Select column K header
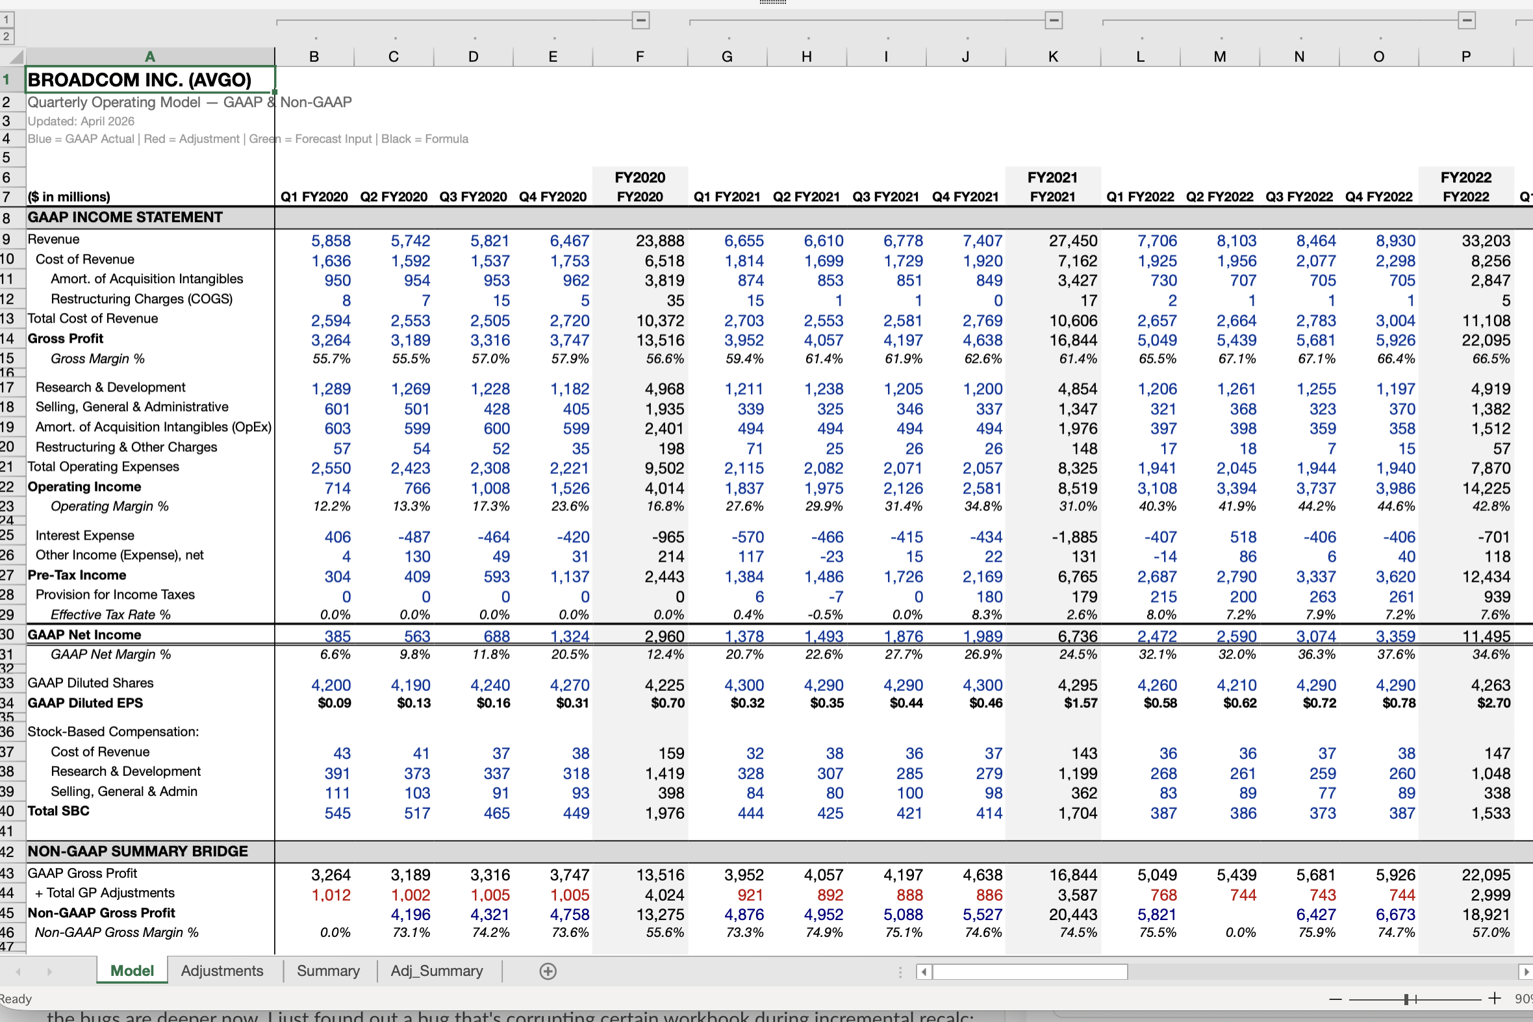 [x=1052, y=56]
